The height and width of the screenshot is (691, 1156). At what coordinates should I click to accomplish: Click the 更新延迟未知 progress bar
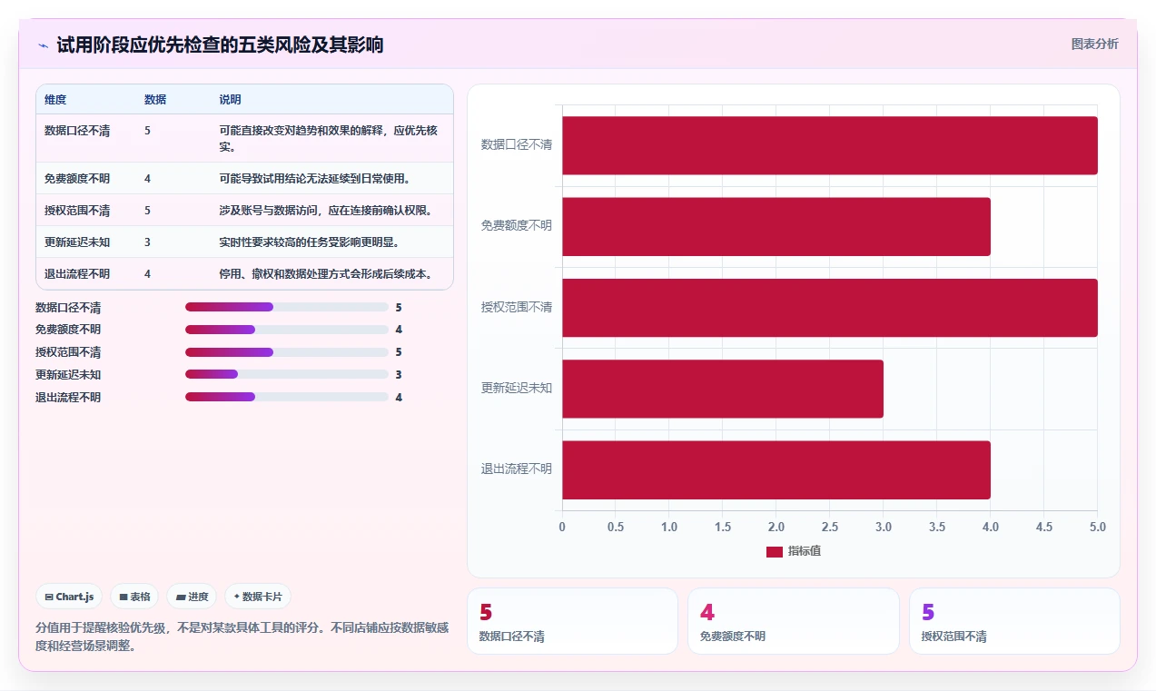click(287, 374)
